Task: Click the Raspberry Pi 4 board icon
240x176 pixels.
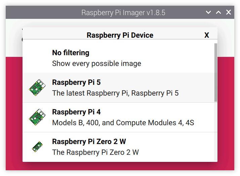Action: click(37, 117)
